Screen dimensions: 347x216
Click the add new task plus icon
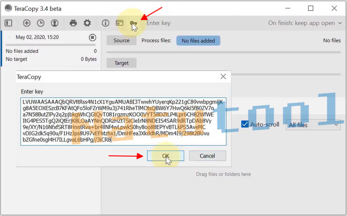(27, 23)
